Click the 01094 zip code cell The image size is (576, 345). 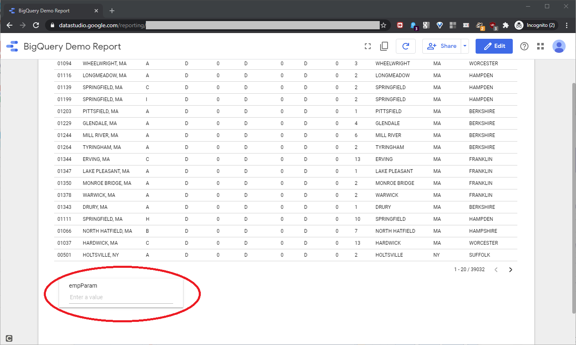(64, 64)
